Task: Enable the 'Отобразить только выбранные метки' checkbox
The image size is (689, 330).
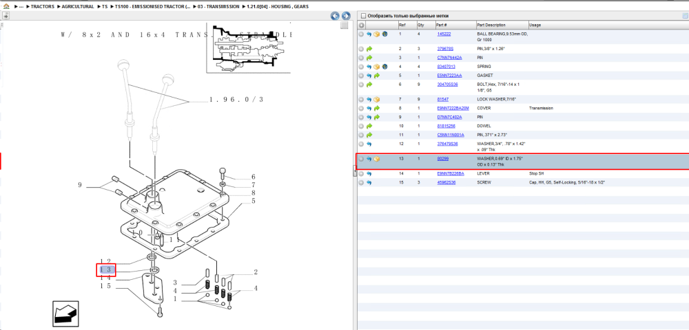Action: 363,16
